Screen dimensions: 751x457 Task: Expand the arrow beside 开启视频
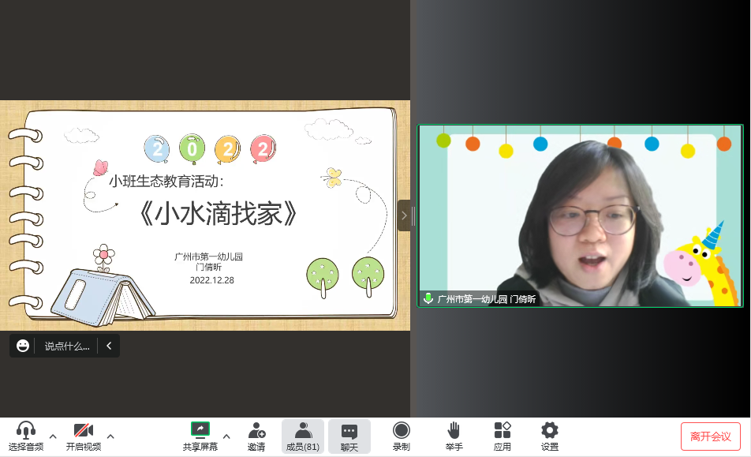[x=110, y=436]
